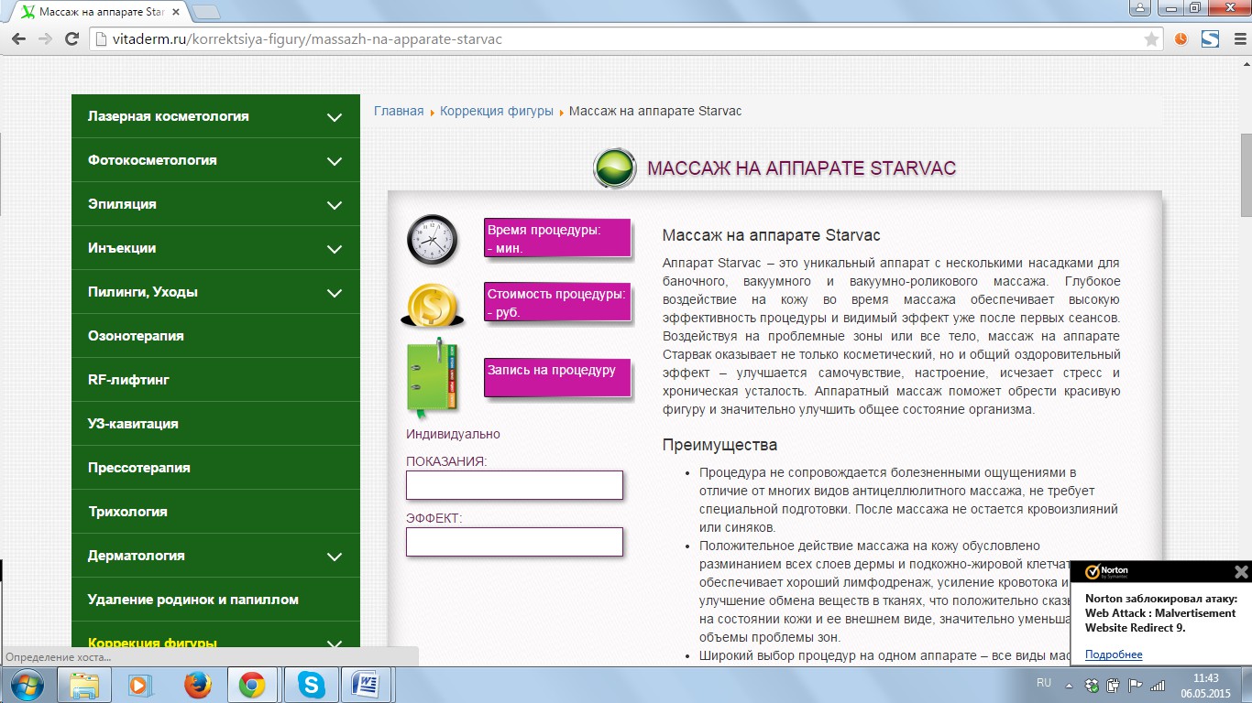Click the Время процедуры pink button
1252x703 pixels.
coord(557,238)
